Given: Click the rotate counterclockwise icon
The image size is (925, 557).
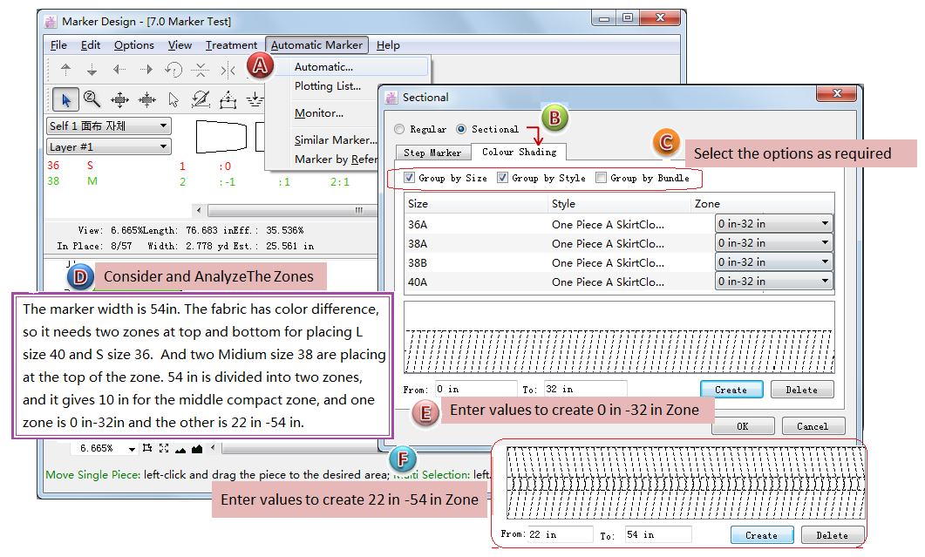Looking at the screenshot, I should (173, 71).
